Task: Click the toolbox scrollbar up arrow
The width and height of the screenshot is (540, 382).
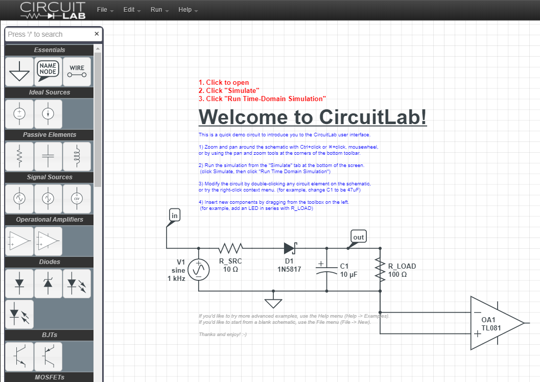Action: click(98, 48)
